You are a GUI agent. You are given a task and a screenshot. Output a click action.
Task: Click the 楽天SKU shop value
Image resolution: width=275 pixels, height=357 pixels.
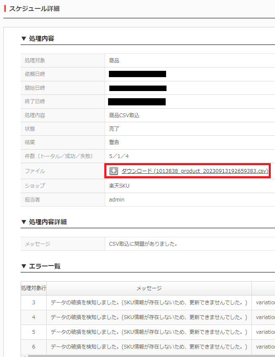pyautogui.click(x=119, y=186)
